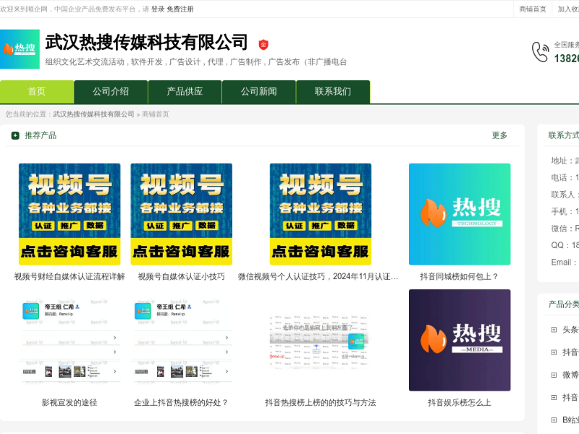Open thumbnail for 企业上抖音热搜榜的好处

tap(182, 340)
